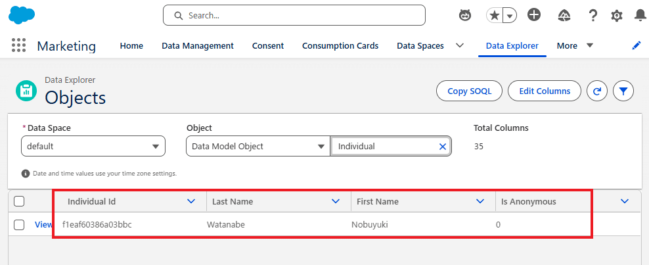Open the Is Anonymous column menu chevron

(625, 201)
